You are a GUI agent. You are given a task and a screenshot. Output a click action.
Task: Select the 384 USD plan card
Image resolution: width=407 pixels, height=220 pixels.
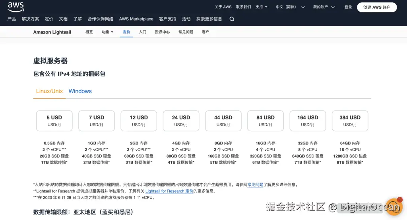tap(350, 121)
